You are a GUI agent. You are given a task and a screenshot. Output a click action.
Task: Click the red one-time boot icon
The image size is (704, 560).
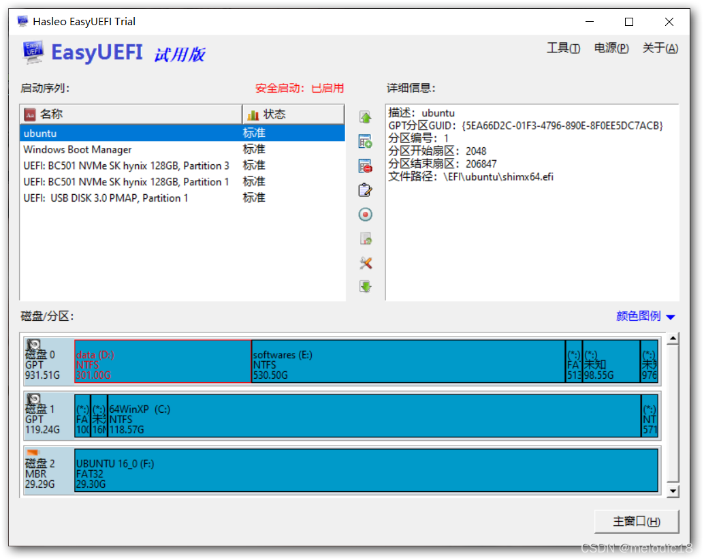(366, 215)
